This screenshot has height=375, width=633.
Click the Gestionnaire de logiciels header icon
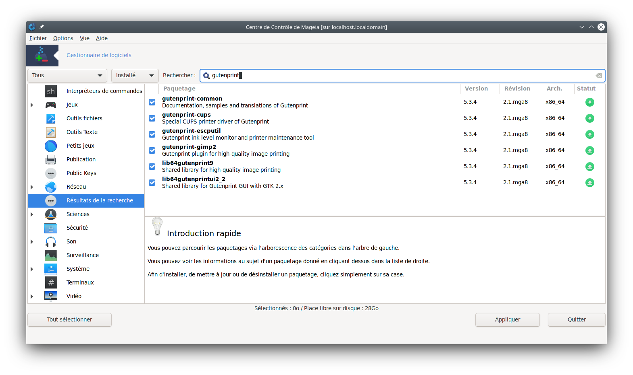coord(42,55)
